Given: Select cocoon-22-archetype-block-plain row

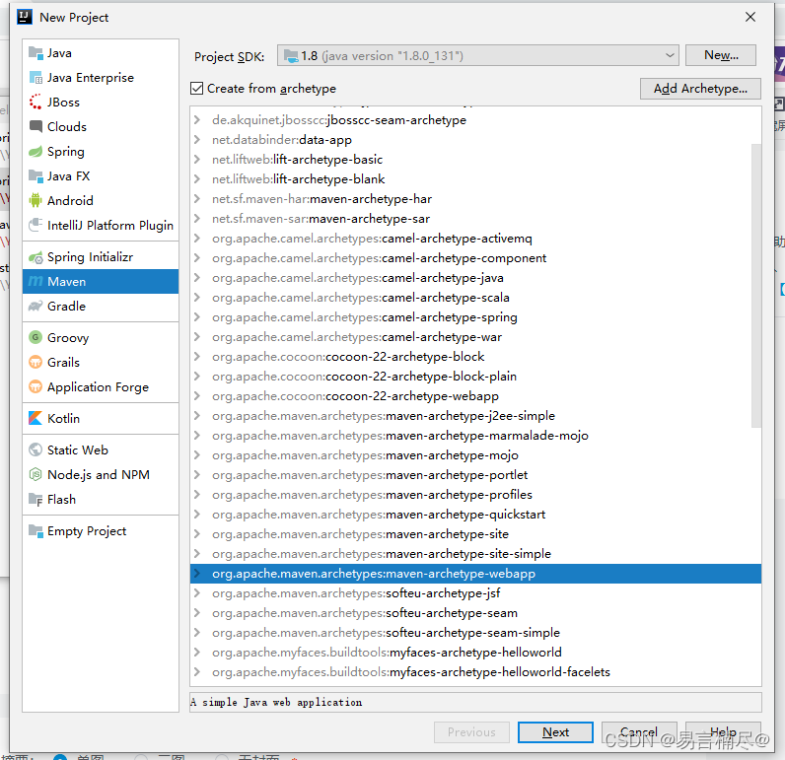Looking at the screenshot, I should pos(475,377).
